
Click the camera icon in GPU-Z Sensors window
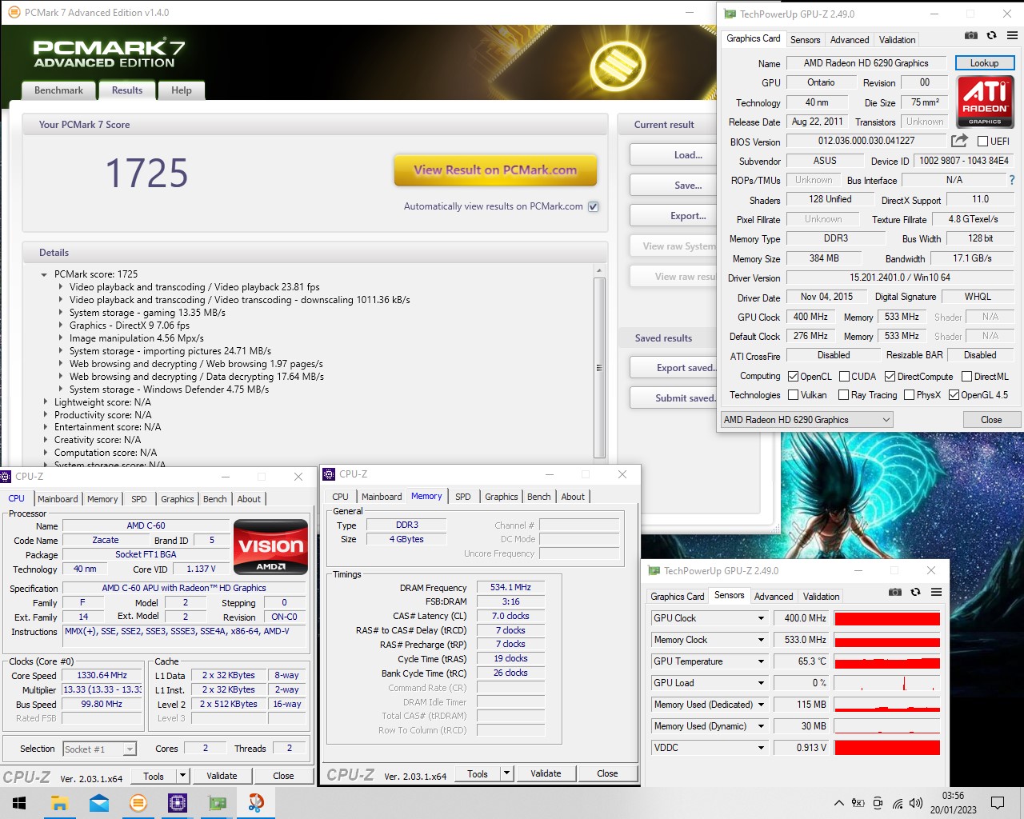point(894,592)
